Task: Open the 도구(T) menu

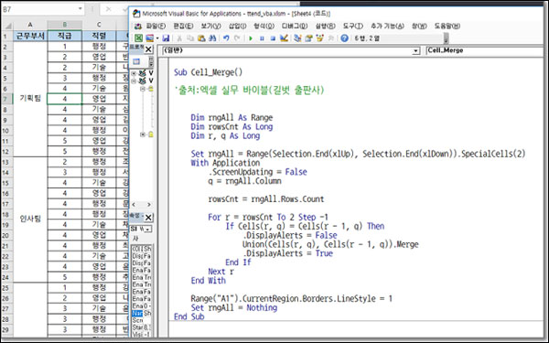Action: click(352, 26)
